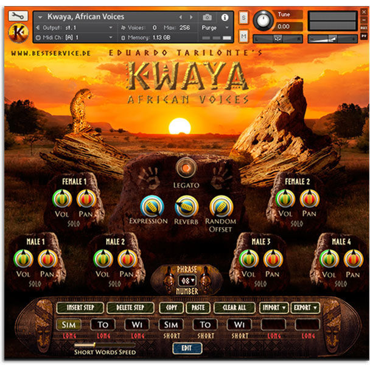The image size is (370, 370).
Task: Click the Max voices 256 value
Action: coord(184,28)
